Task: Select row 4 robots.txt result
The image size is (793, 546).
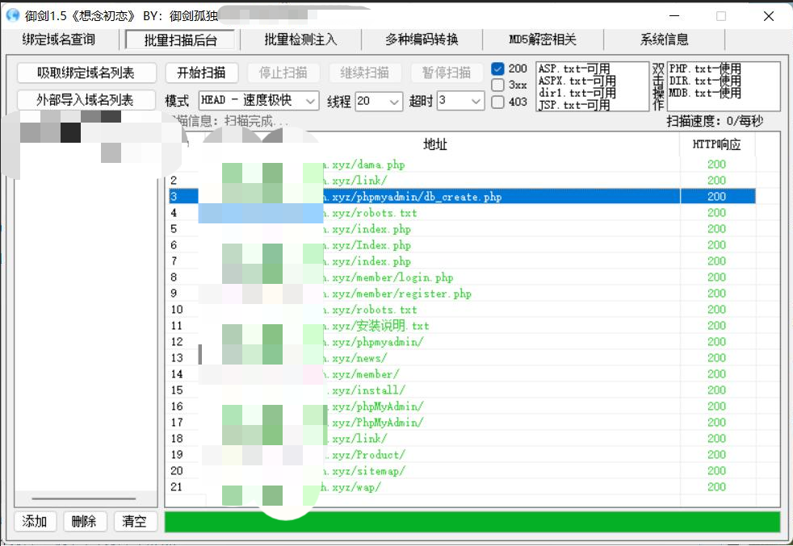Action: click(462, 213)
